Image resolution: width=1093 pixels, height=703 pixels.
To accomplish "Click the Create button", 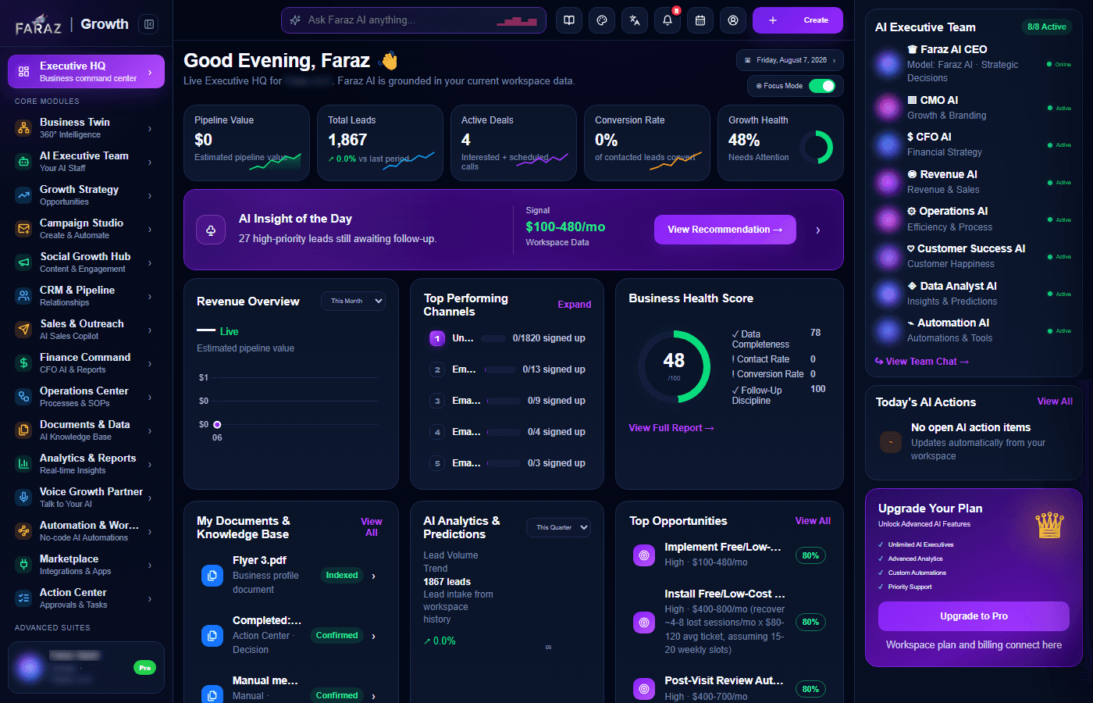I will pyautogui.click(x=798, y=20).
